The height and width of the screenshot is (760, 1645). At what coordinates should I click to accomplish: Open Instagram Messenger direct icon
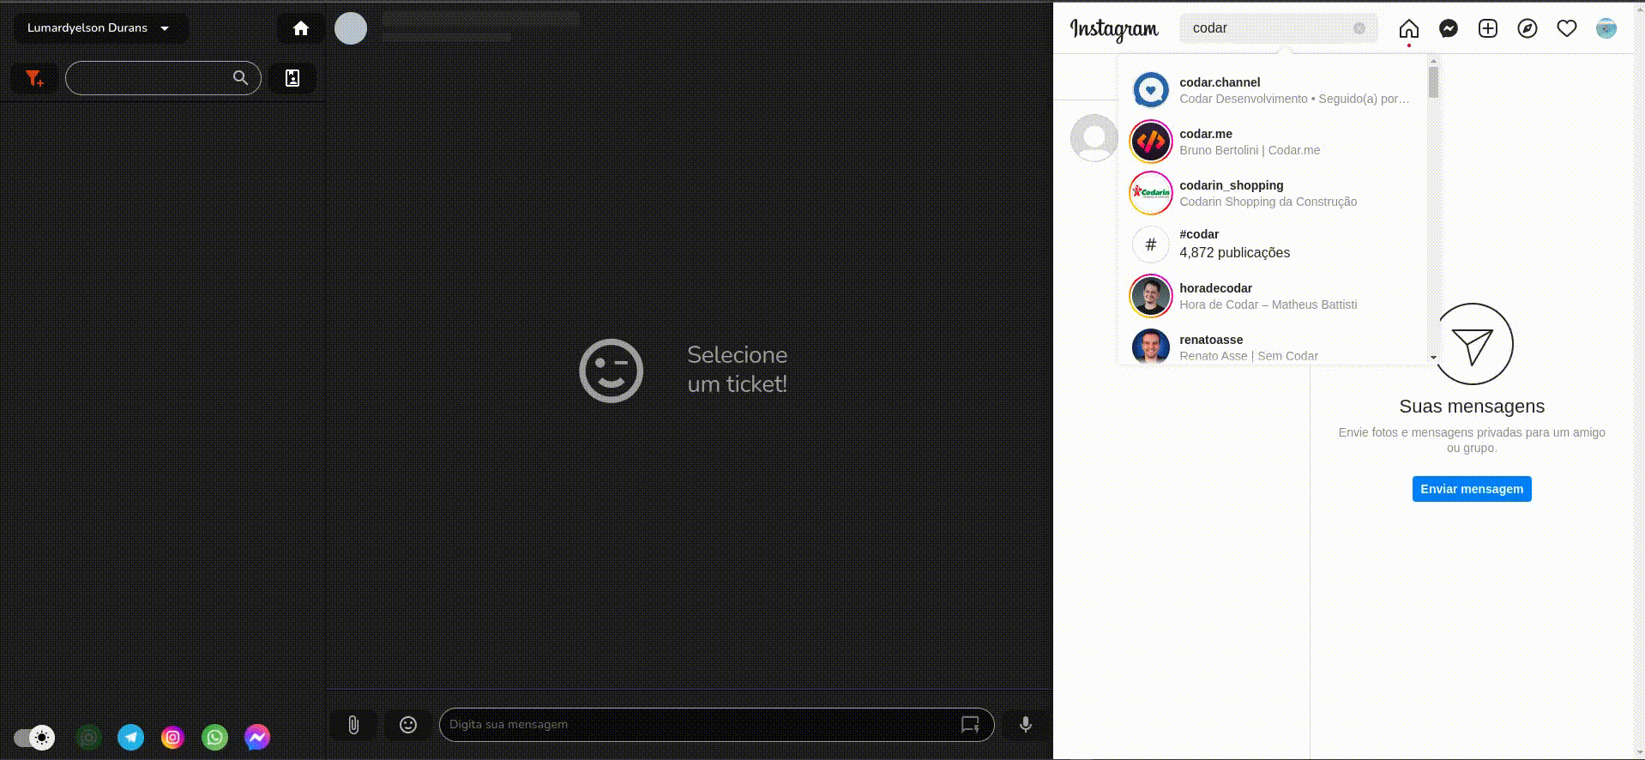click(x=1449, y=28)
